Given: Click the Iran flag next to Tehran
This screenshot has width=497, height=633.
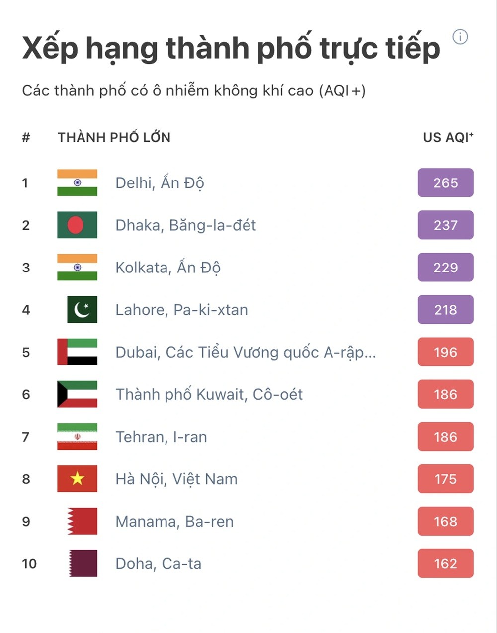Looking at the screenshot, I should tap(77, 437).
